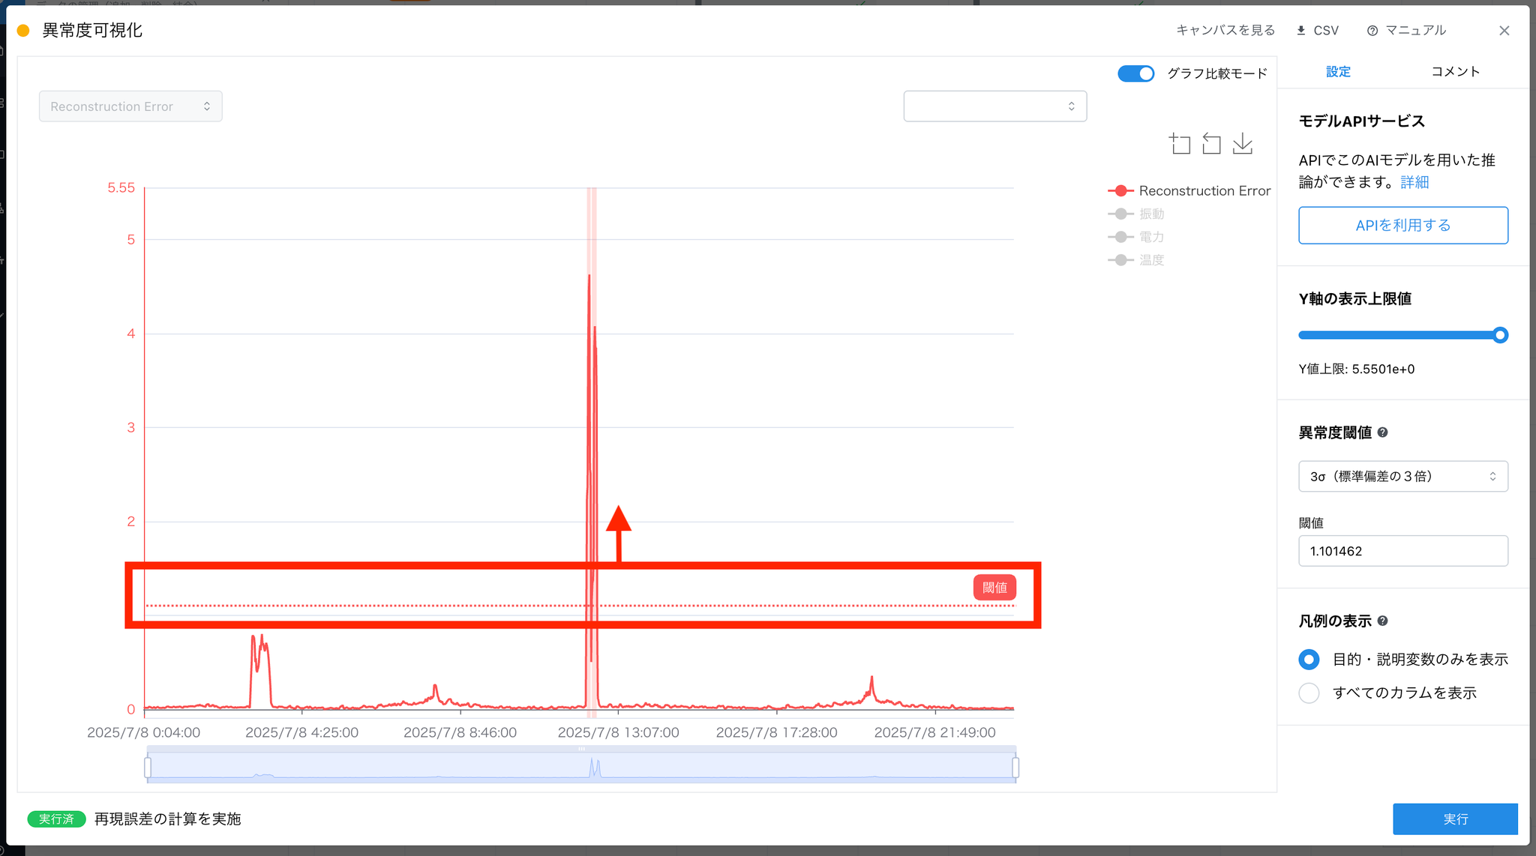Image resolution: width=1536 pixels, height=856 pixels.
Task: Open the empty comparison graph dropdown
Action: point(994,106)
